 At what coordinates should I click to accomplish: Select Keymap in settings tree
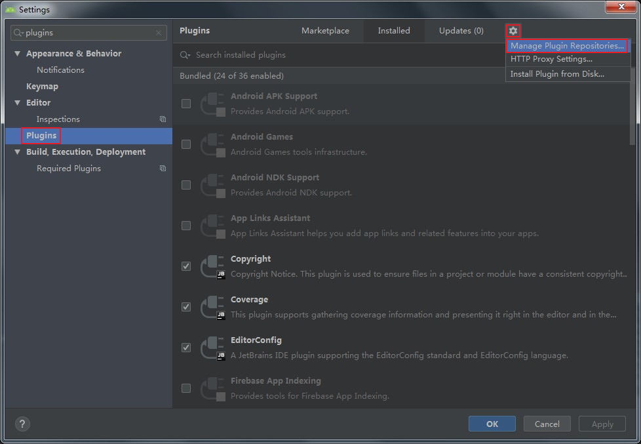(42, 87)
